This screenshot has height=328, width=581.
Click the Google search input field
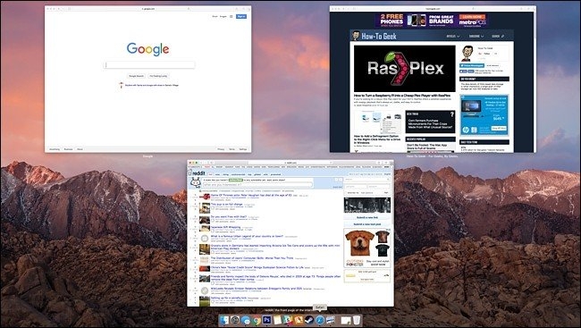click(x=149, y=65)
